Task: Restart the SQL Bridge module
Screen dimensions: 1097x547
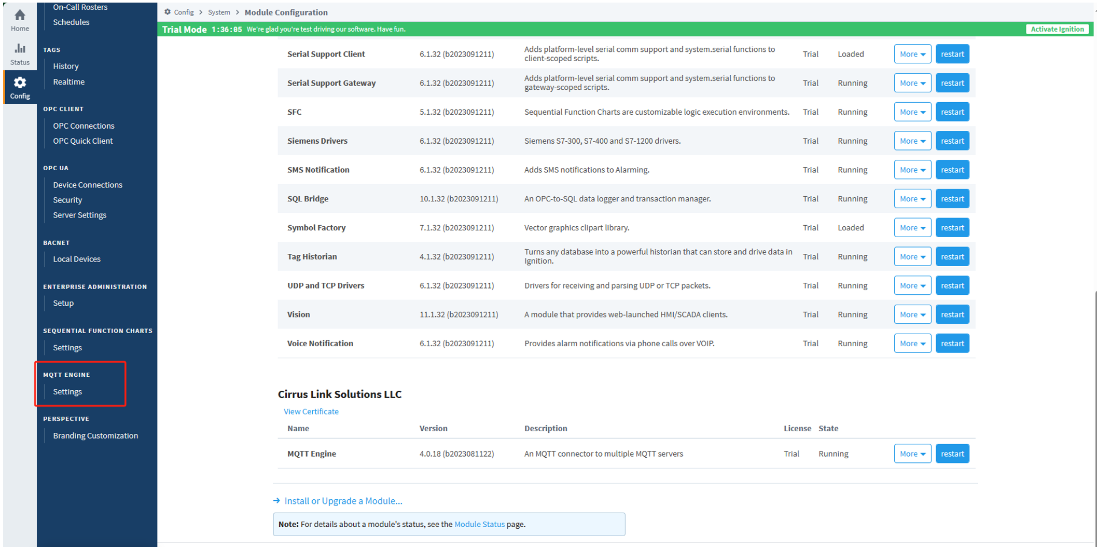Action: tap(952, 199)
